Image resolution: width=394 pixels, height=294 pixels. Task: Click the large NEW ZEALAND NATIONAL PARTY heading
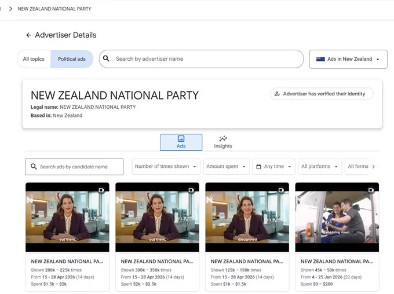tap(115, 95)
